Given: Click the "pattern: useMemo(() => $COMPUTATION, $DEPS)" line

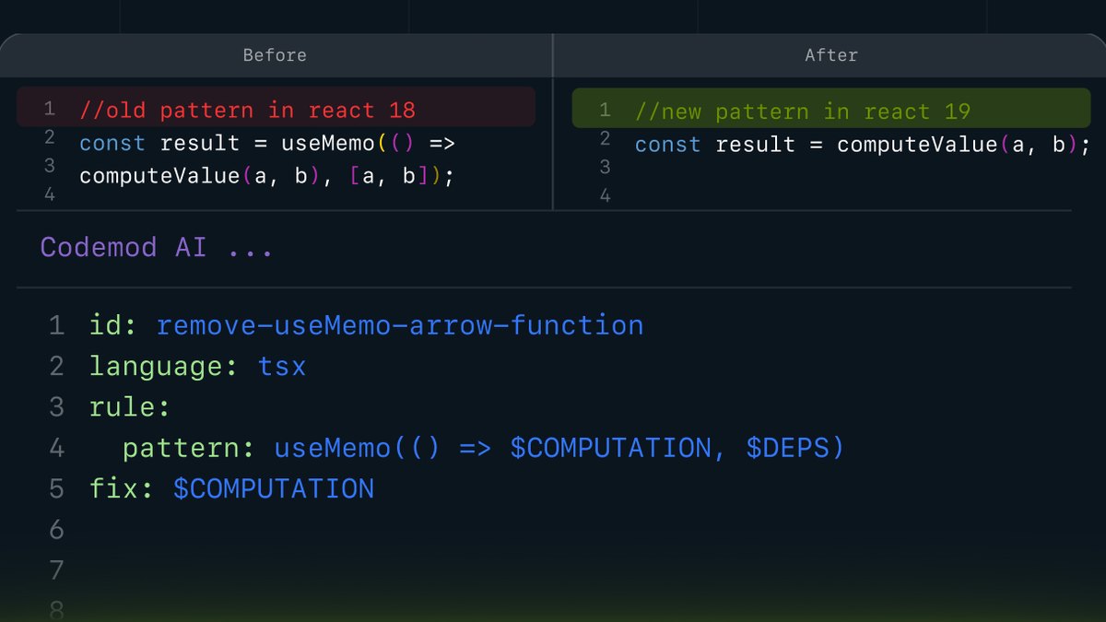Looking at the screenshot, I should [484, 448].
